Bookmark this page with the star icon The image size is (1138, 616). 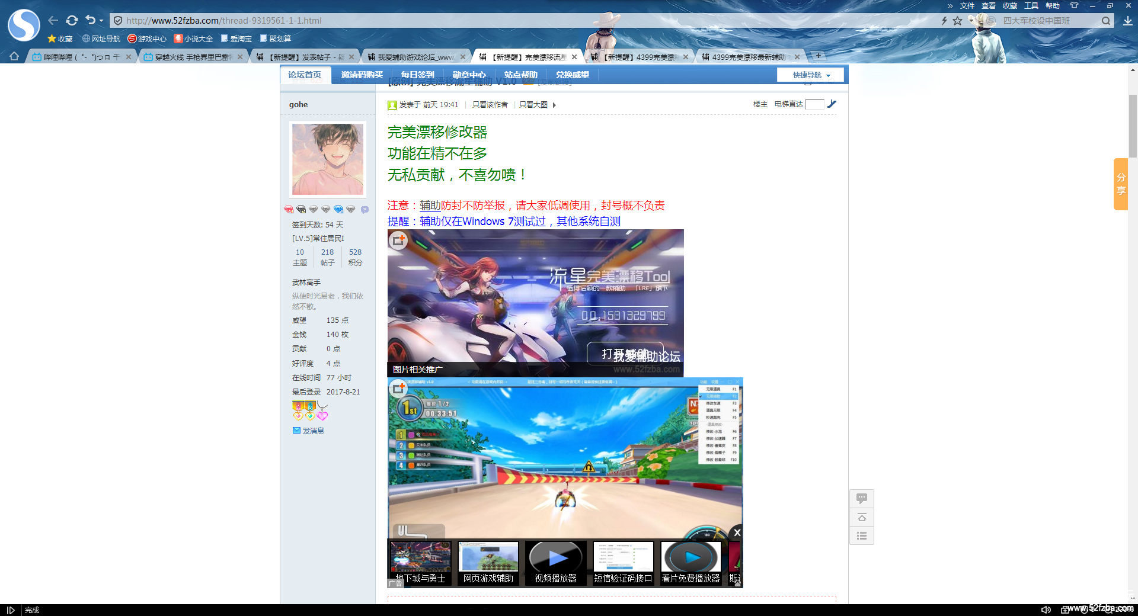(x=957, y=21)
